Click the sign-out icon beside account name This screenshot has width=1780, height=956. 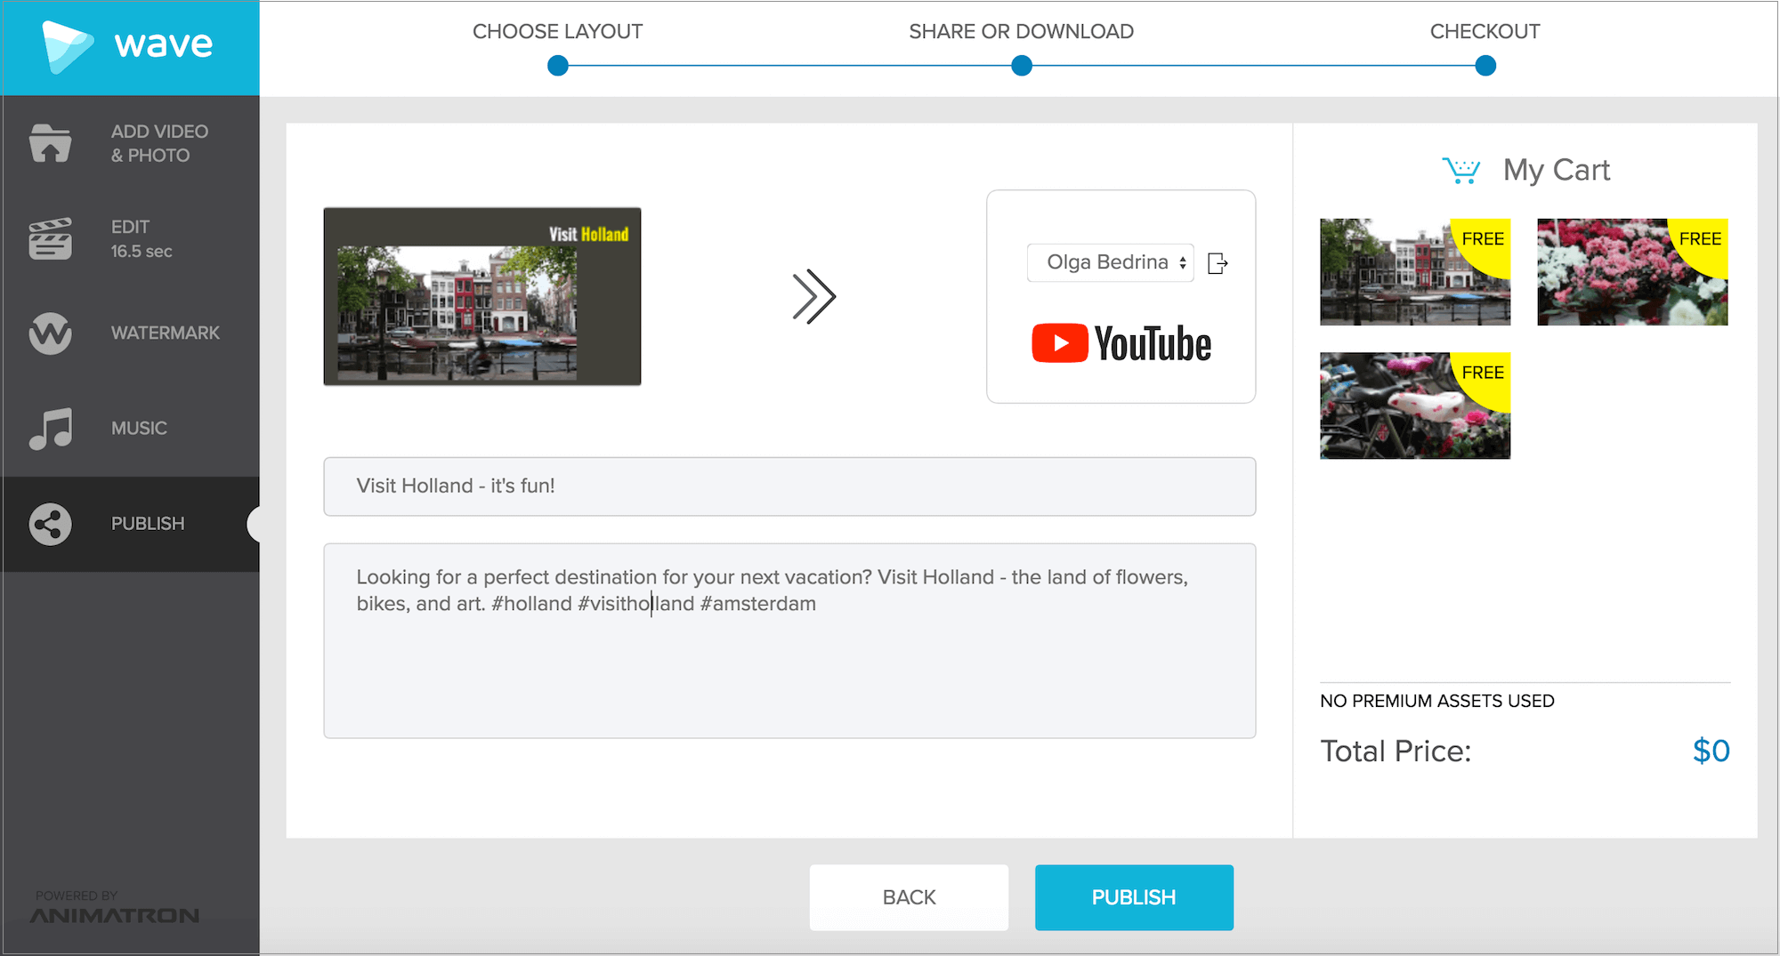tap(1218, 263)
